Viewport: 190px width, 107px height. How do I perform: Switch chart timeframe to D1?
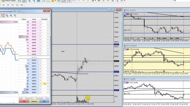[12, 5]
